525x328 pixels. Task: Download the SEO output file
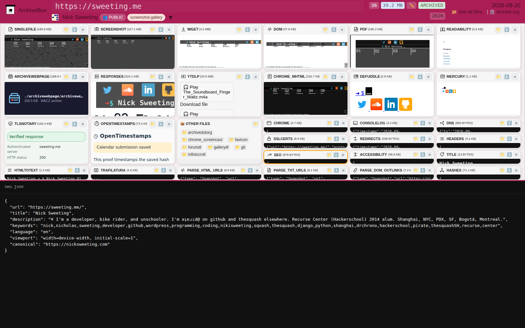click(336, 155)
